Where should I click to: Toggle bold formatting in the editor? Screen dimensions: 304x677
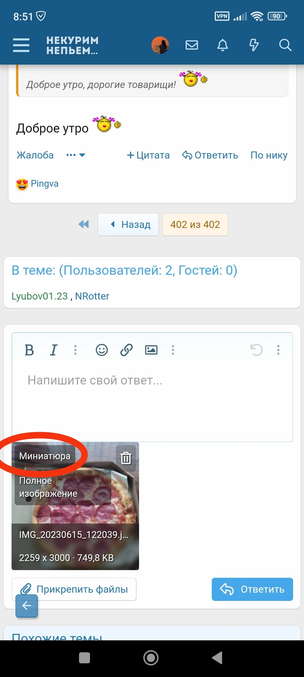(29, 350)
